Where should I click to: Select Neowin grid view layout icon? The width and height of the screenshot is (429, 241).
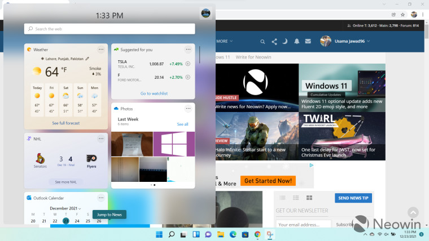tap(309, 198)
